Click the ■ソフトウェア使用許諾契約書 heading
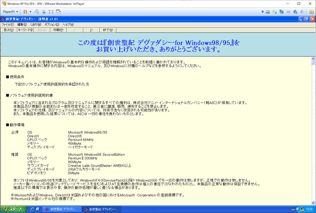Screen dimensions: 316x213 click(30, 96)
